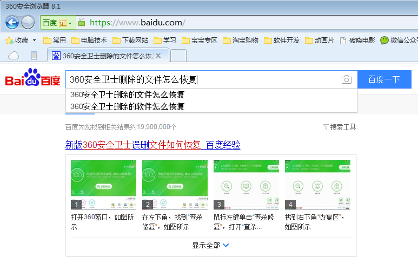
Task: Close the 360安全卫士删除的文件 tab
Action: pyautogui.click(x=158, y=56)
